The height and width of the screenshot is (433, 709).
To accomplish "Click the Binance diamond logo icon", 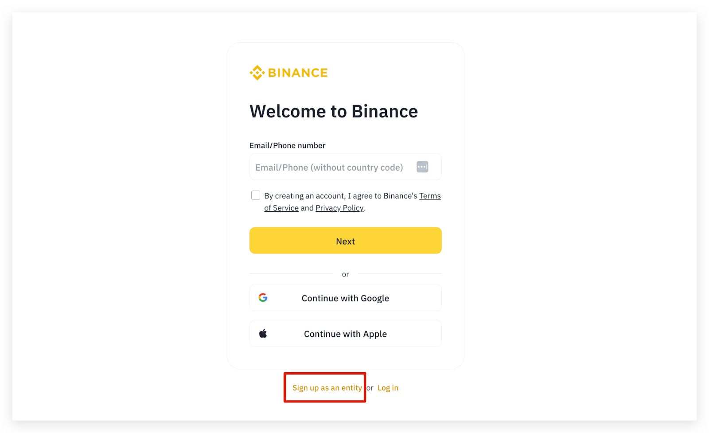I will (x=257, y=73).
